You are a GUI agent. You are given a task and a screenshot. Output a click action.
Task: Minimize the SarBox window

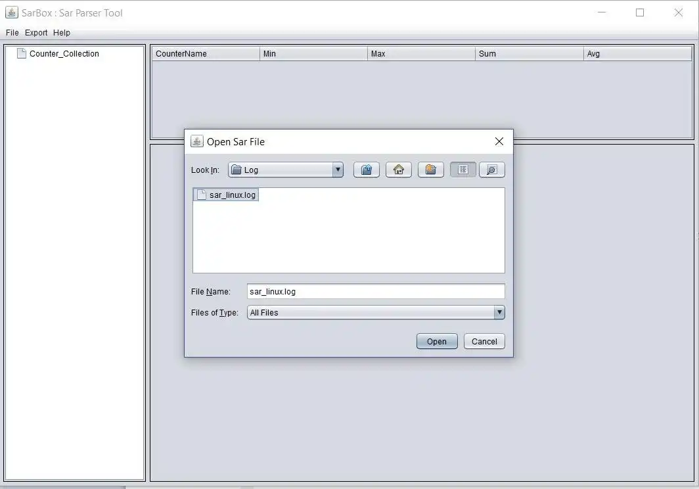602,12
